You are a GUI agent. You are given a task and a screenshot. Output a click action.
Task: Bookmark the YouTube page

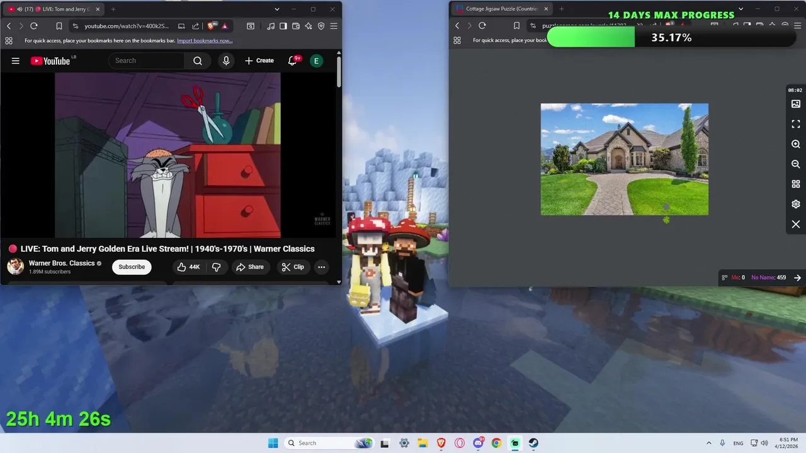point(59,26)
